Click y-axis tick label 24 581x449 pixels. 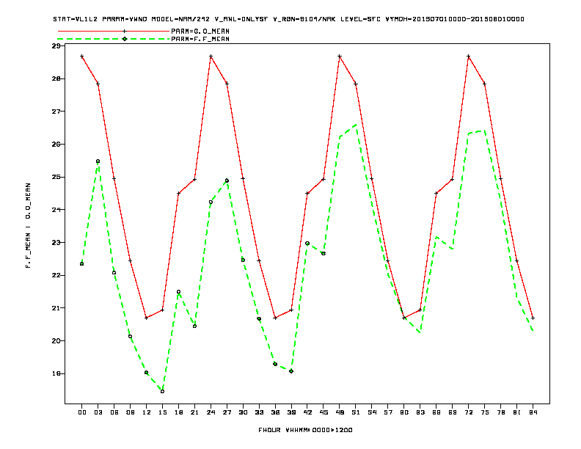pyautogui.click(x=56, y=210)
